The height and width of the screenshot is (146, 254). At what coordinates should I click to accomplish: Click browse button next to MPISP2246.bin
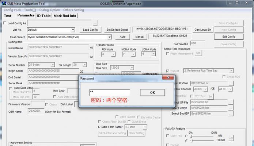point(231,108)
